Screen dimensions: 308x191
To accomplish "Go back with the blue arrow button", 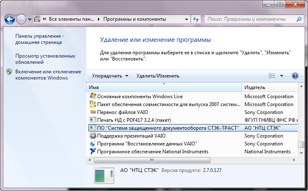I will point(10,19).
